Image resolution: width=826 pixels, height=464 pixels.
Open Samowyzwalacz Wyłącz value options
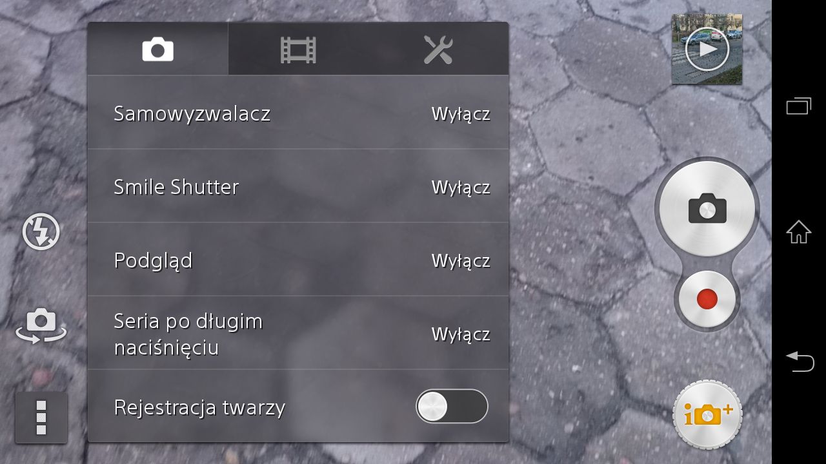tap(461, 114)
